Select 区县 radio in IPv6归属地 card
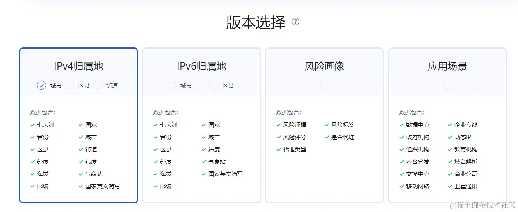This screenshot has height=212, width=518. pyautogui.click(x=214, y=85)
